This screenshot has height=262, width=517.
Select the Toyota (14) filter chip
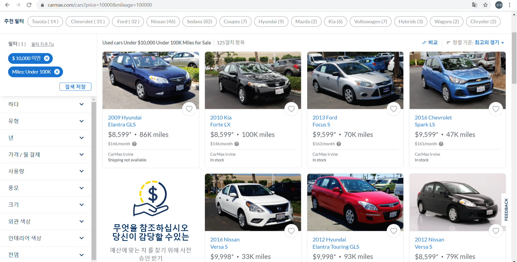click(45, 21)
